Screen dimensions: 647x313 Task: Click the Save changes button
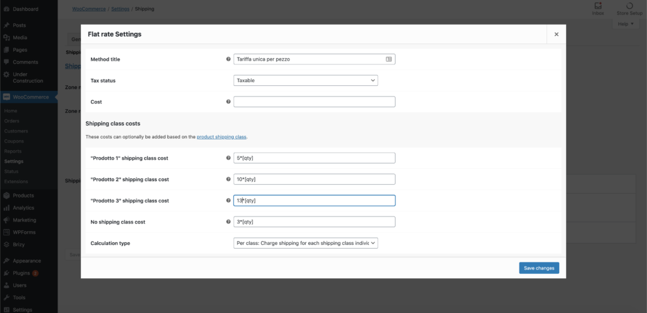tap(539, 268)
